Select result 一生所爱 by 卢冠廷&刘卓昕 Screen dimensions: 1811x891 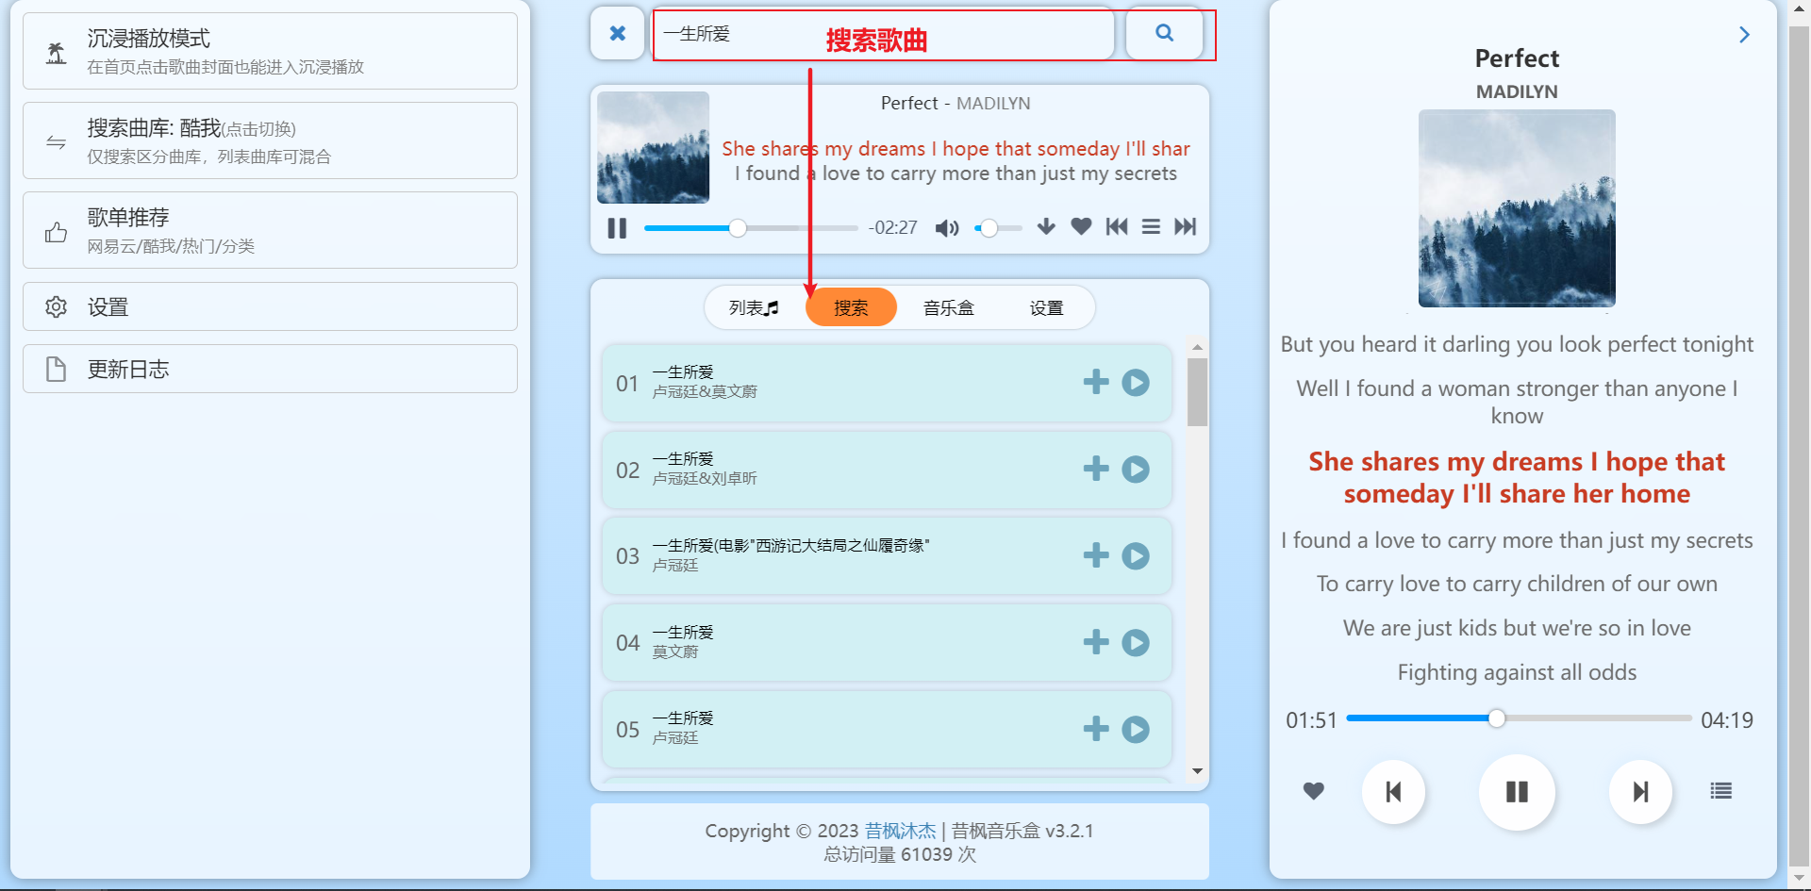tap(887, 470)
